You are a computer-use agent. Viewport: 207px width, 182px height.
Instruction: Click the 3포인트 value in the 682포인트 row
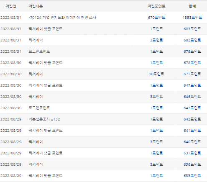[156, 40]
